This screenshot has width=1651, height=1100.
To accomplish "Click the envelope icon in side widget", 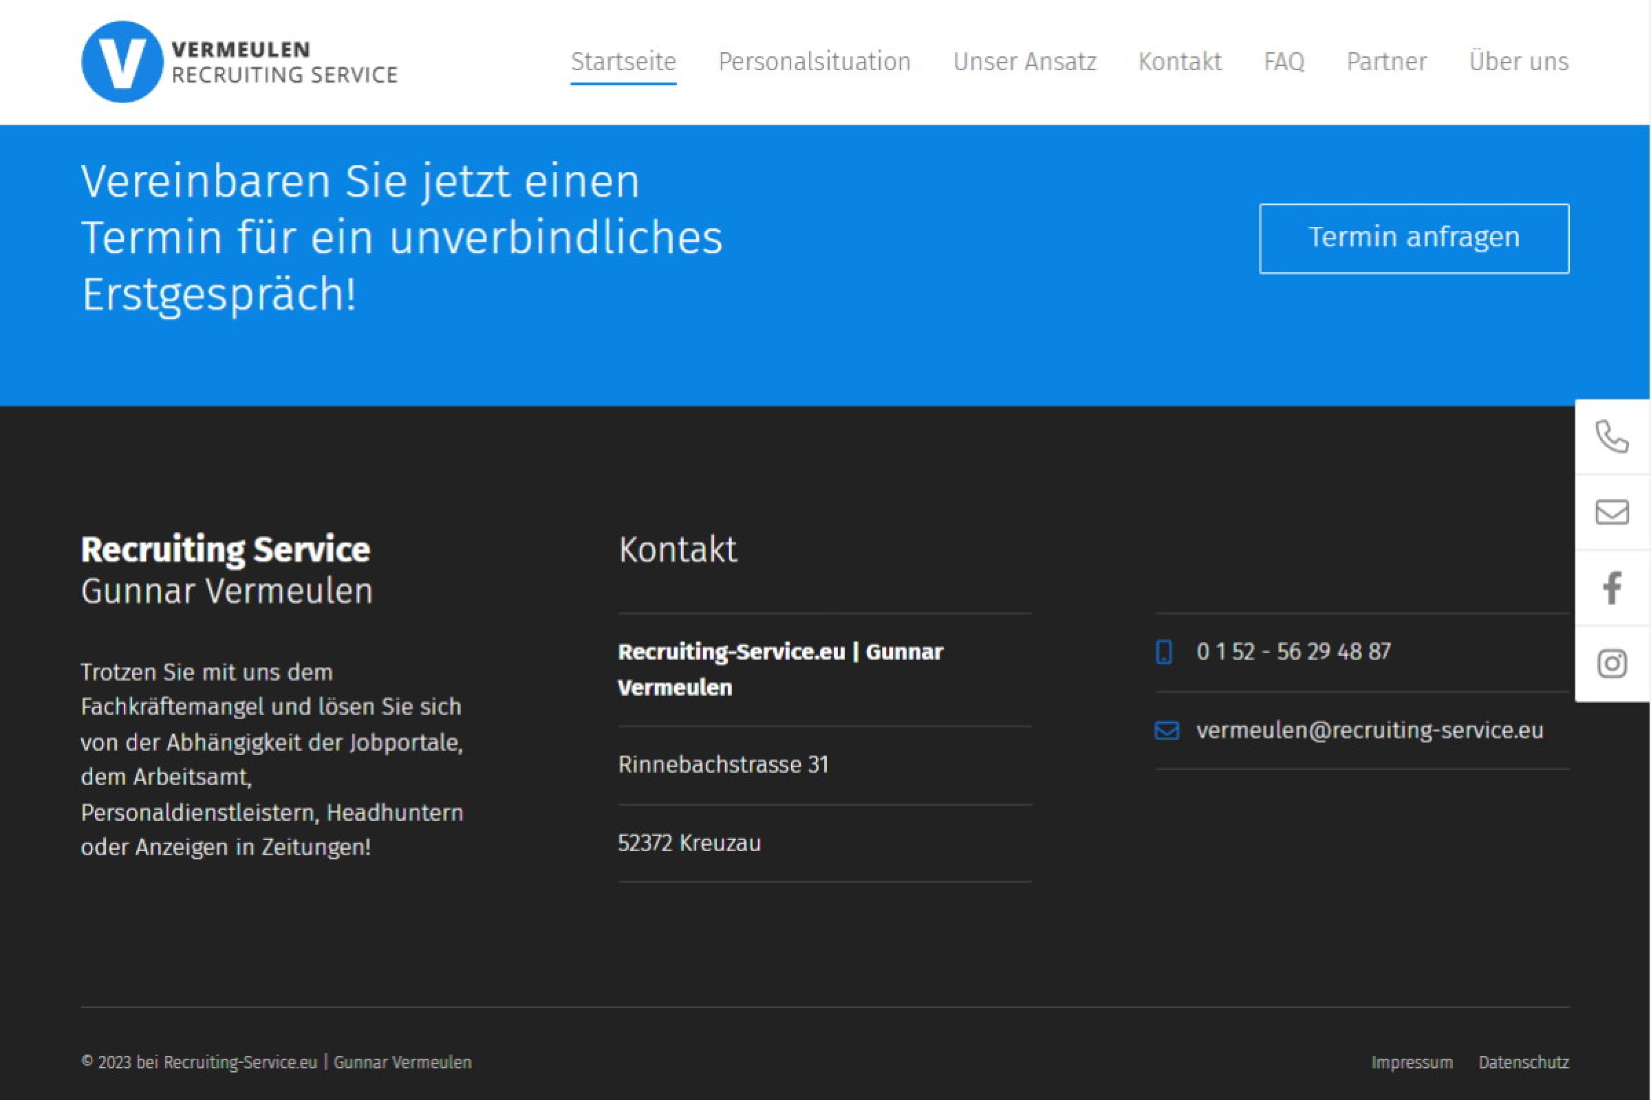I will pos(1612,512).
